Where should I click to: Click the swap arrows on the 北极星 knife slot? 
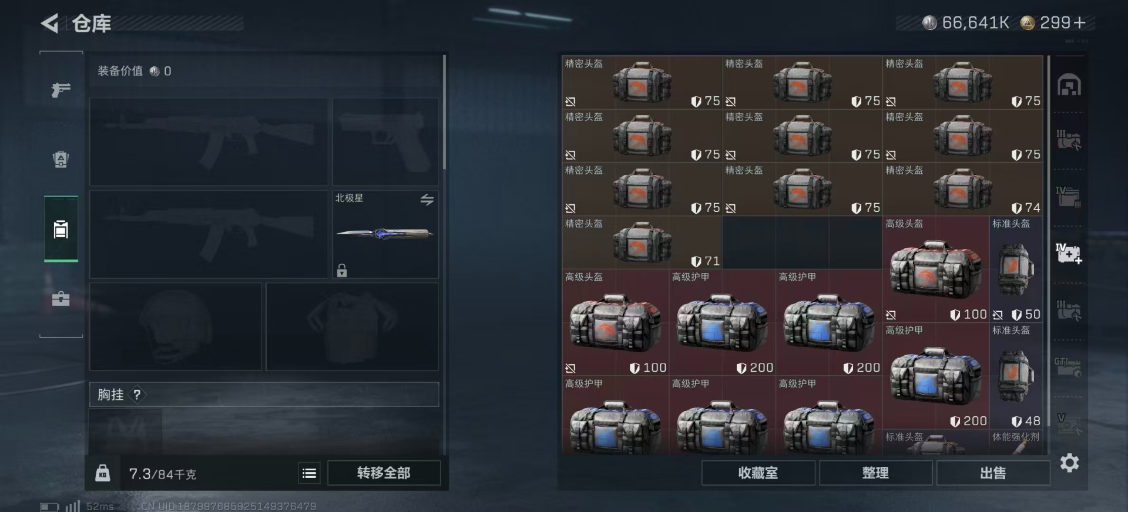click(x=427, y=200)
